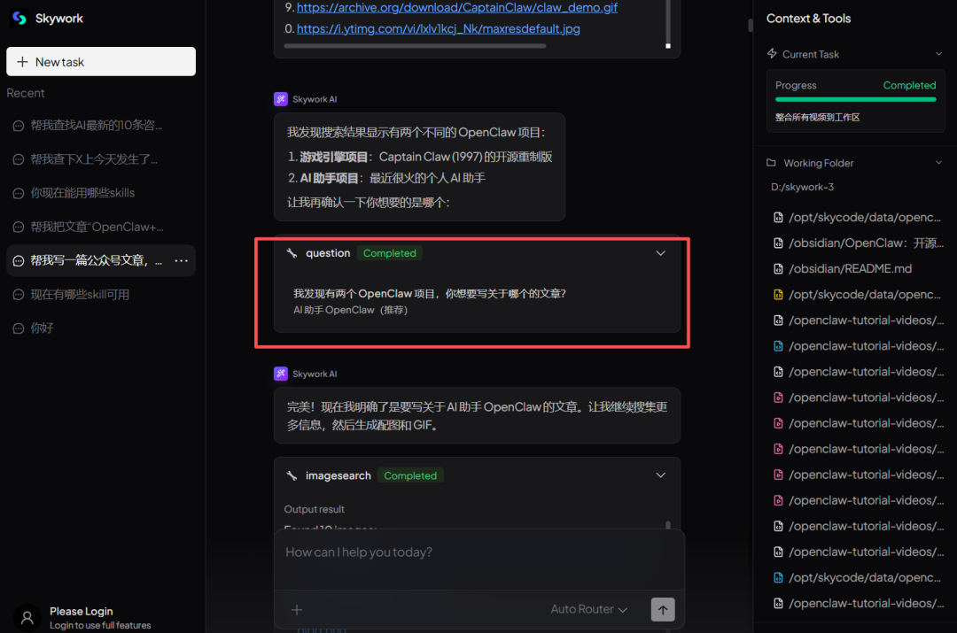
Task: Open the Auto Router model selector
Action: [x=588, y=609]
